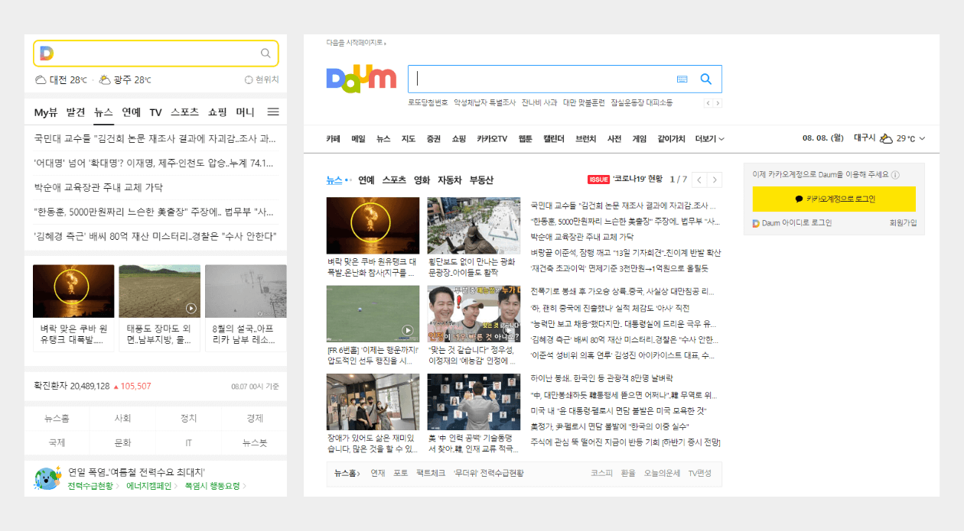
Task: Open 폭염시 행동요령 link with arrow
Action: point(215,486)
